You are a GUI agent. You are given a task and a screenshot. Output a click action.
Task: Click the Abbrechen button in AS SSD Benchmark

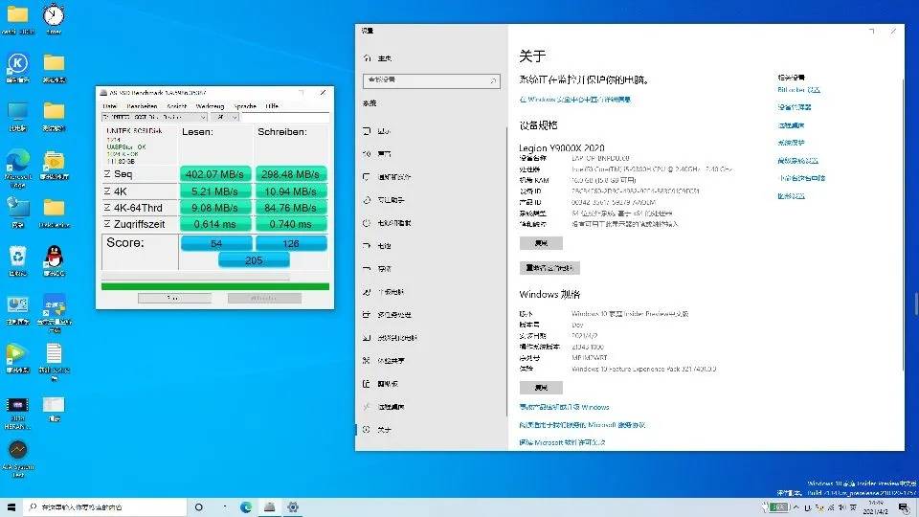tap(264, 299)
